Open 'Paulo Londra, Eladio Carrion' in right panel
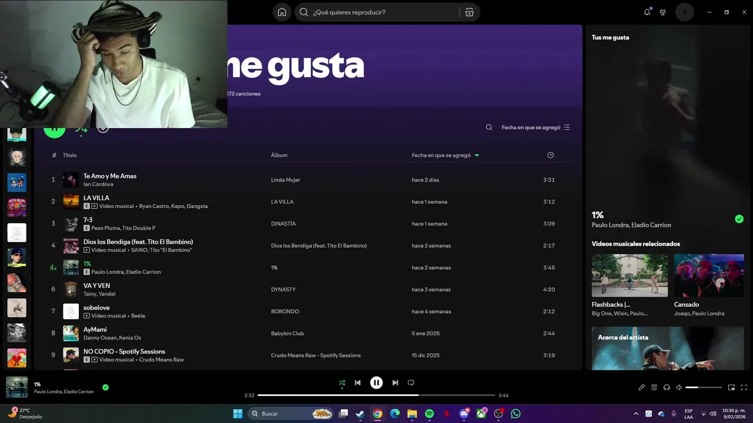The image size is (753, 423). (x=631, y=225)
